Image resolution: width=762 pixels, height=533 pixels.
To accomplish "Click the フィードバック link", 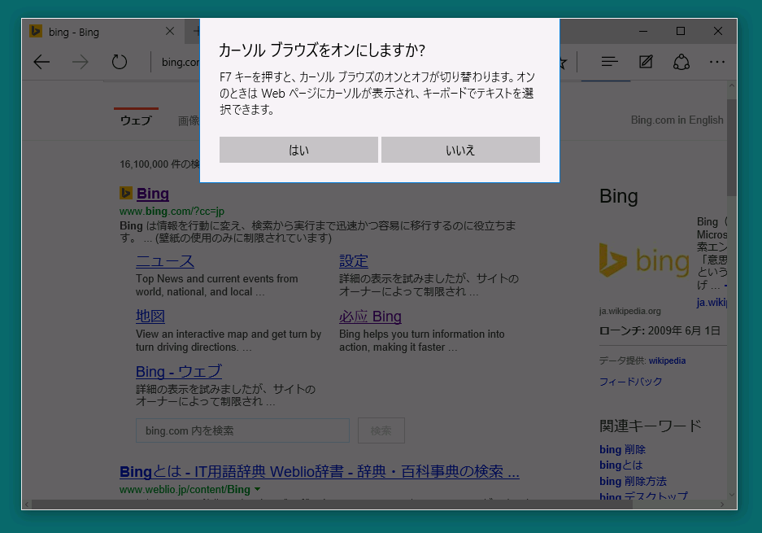I will 631,382.
